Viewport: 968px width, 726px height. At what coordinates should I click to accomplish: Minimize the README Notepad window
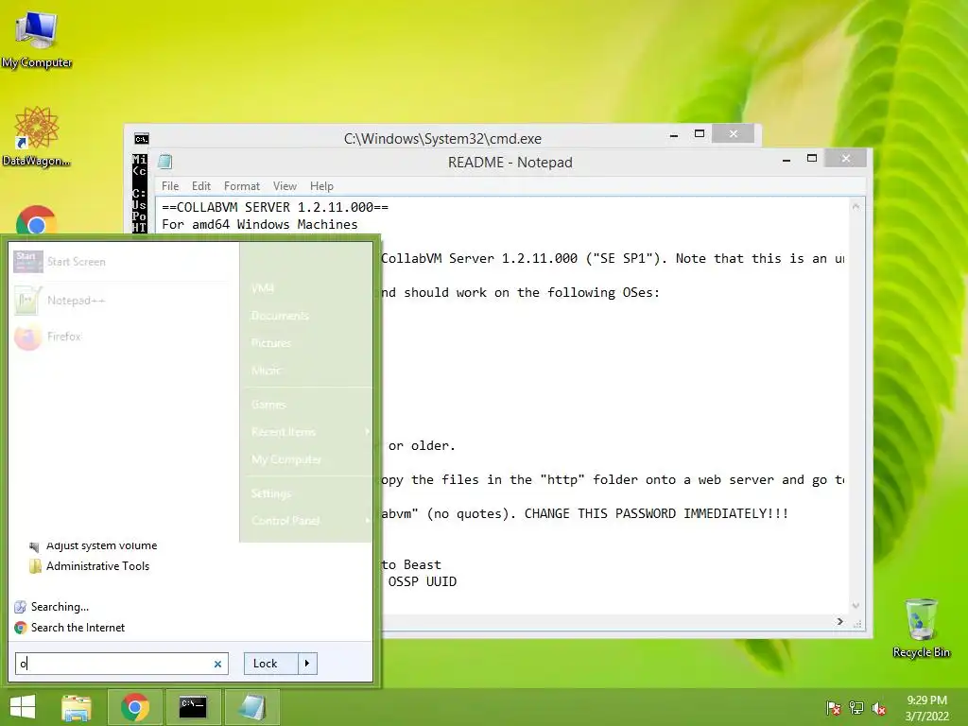point(786,159)
